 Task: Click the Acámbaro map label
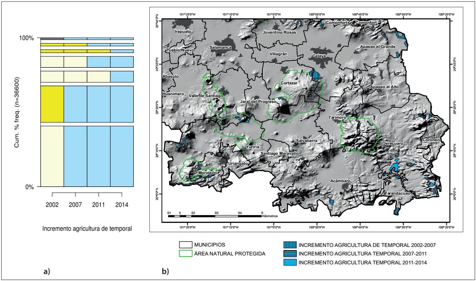341,181
